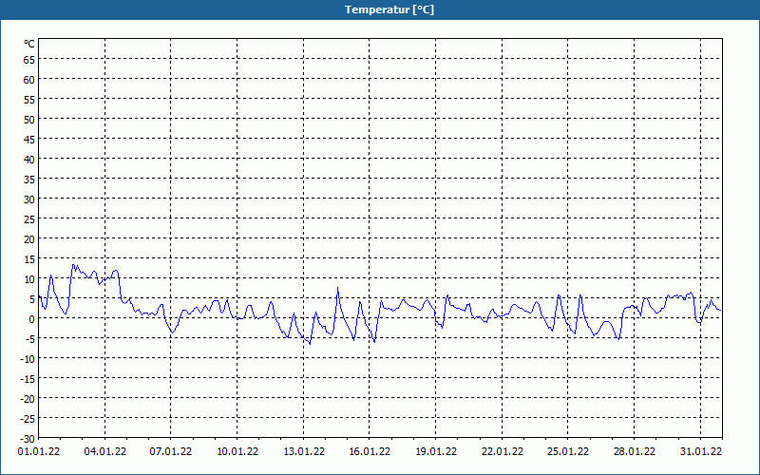Click the -30 y-axis label
760x475 pixels.
click(x=28, y=439)
